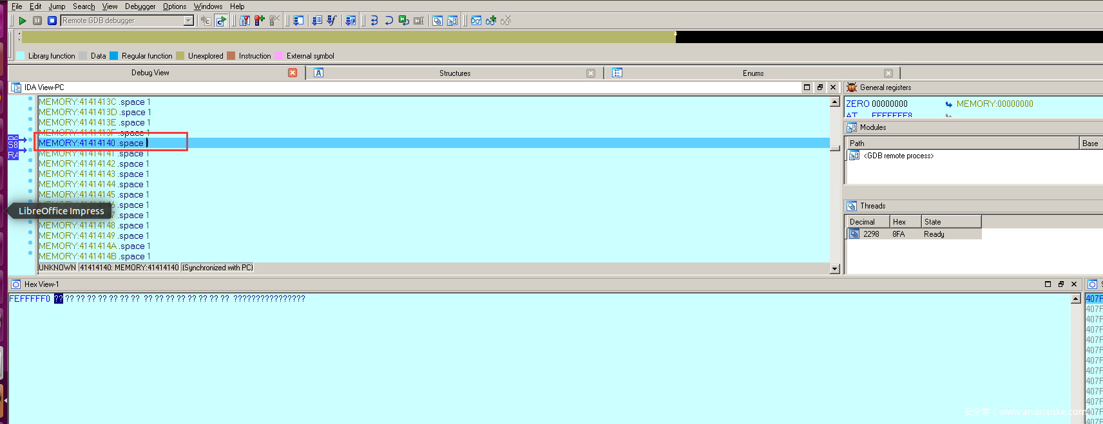Click the instruction tracing icon
1103x424 pixels.
(x=374, y=21)
